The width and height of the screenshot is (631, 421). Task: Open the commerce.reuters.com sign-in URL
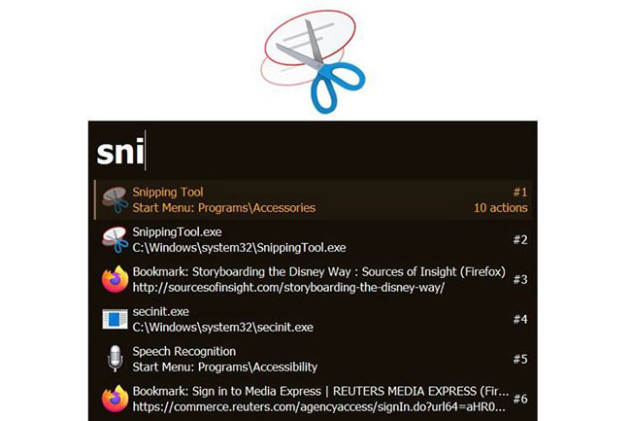point(318,406)
